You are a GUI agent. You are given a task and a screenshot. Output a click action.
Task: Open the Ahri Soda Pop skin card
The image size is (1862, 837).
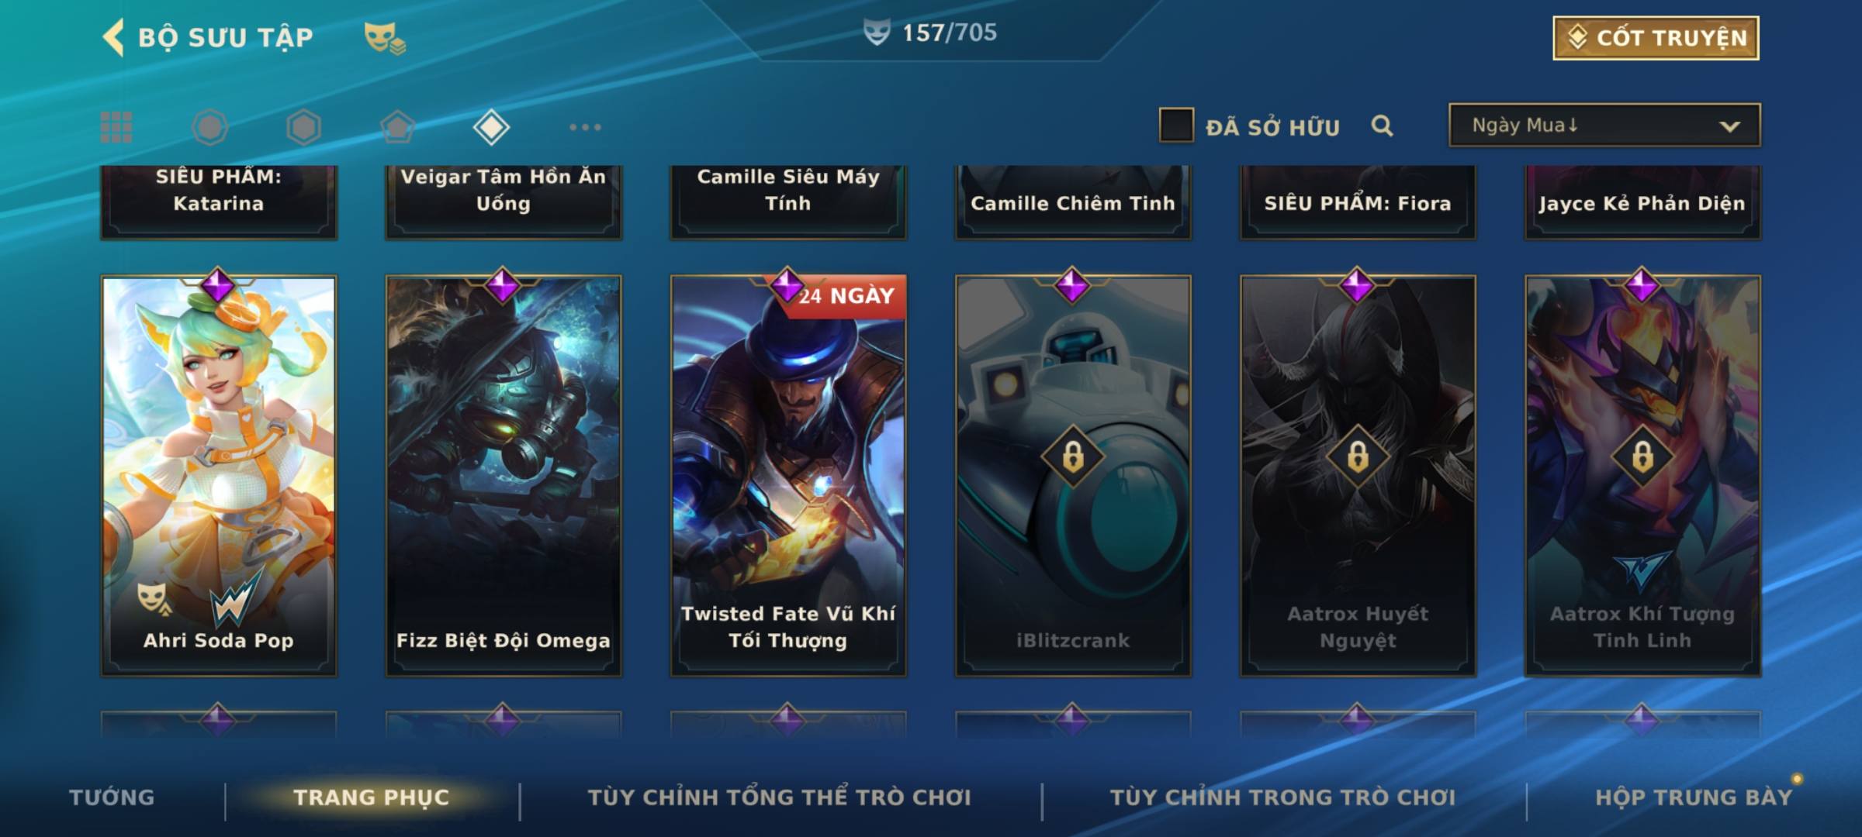(x=219, y=476)
